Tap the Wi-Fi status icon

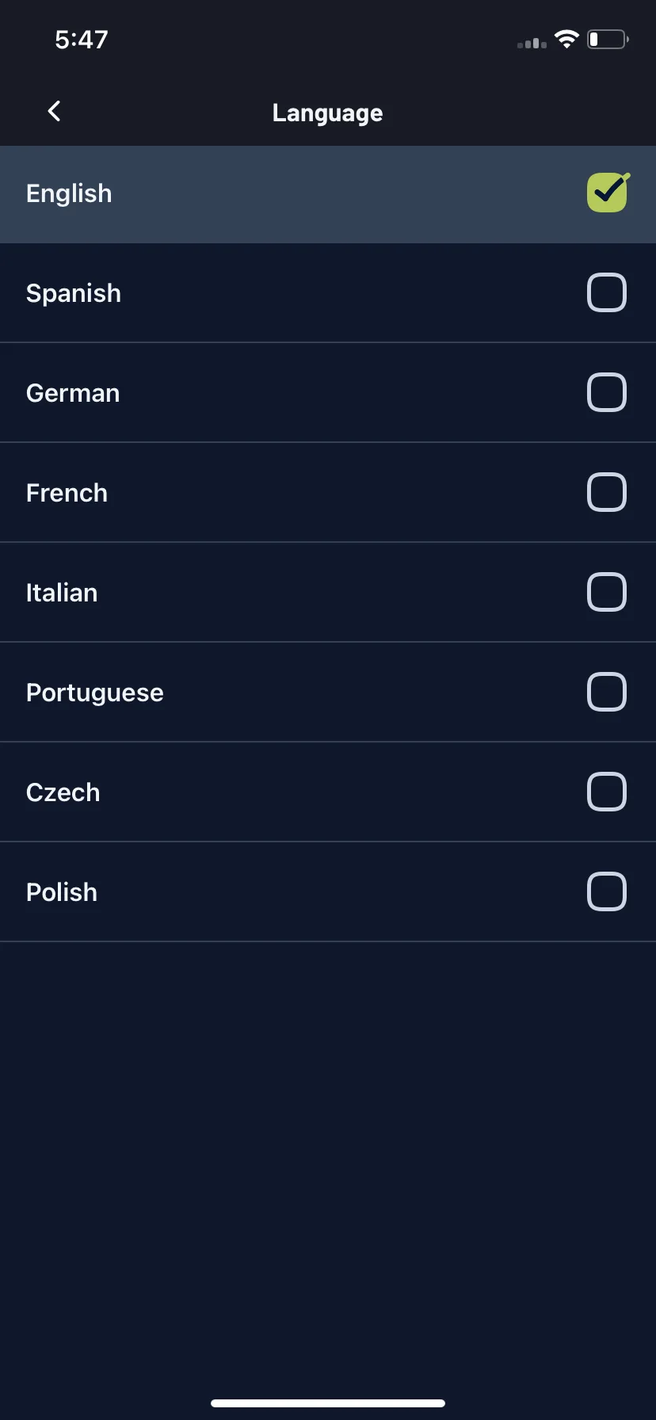pos(566,40)
